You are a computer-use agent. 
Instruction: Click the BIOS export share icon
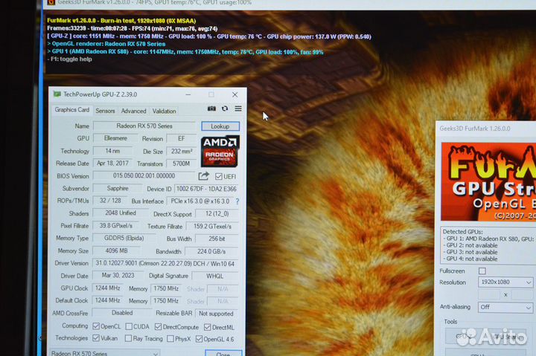pyautogui.click(x=203, y=176)
